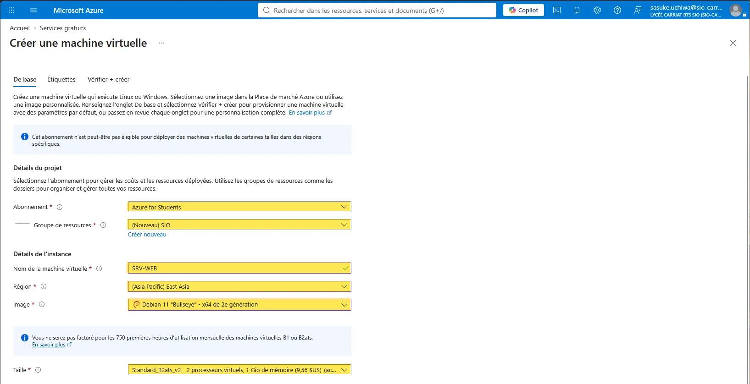750x384 pixels.
Task: Show info tooltip for Abonnement
Action: coord(60,207)
